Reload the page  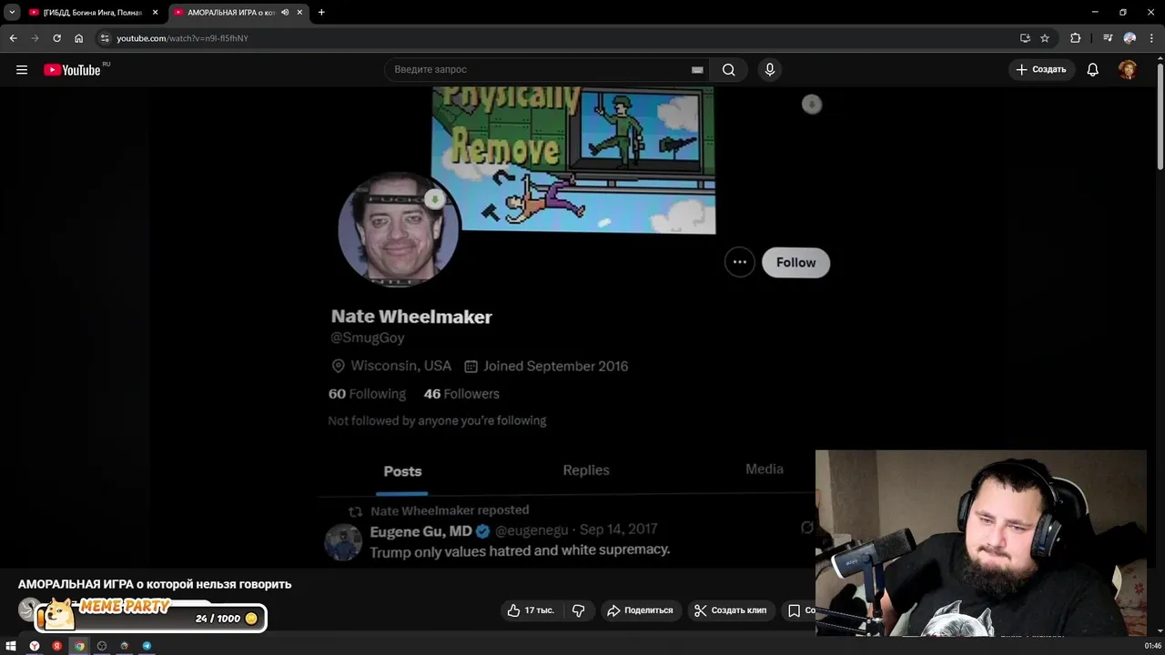(x=56, y=38)
